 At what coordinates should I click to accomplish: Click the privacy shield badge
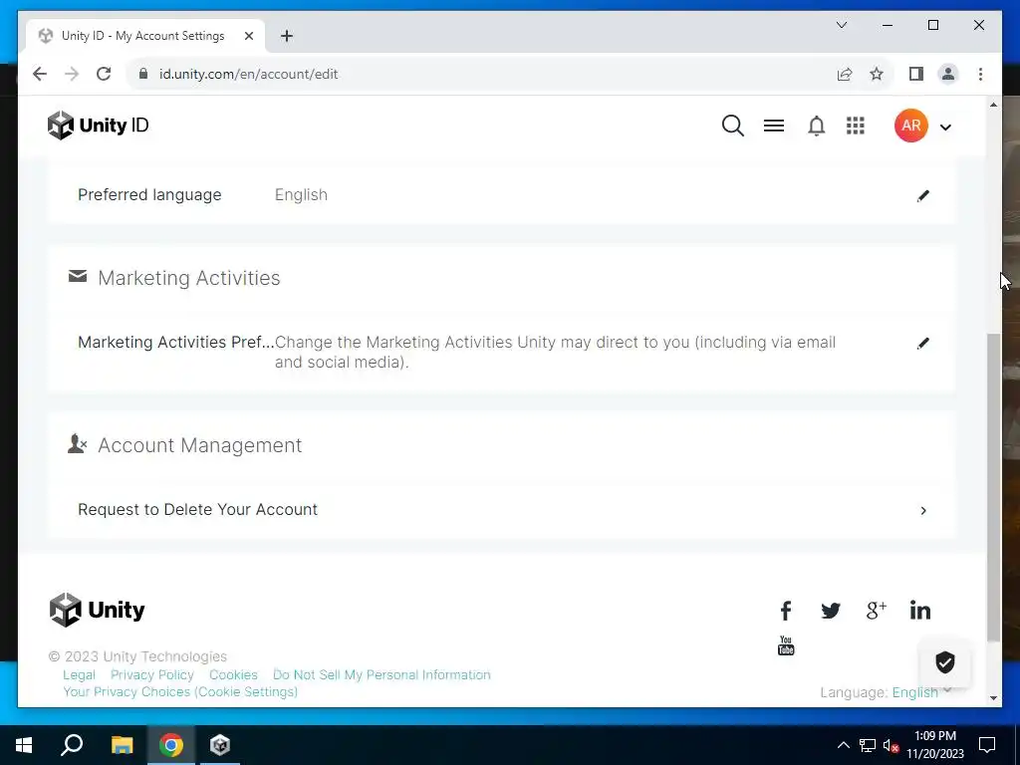944,662
